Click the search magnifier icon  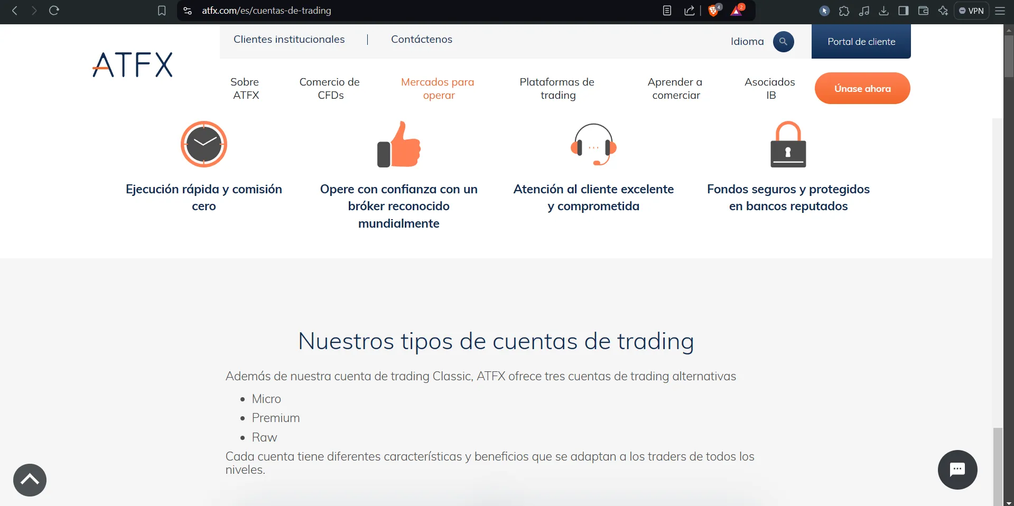coord(784,42)
